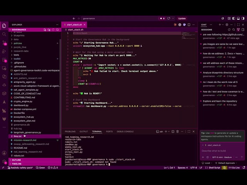This screenshot has width=247, height=185.
Task: Open notifications bell in status bar
Action: [x=244, y=168]
